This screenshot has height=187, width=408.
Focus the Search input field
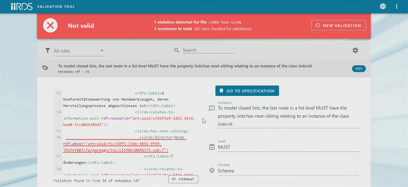click(x=208, y=50)
